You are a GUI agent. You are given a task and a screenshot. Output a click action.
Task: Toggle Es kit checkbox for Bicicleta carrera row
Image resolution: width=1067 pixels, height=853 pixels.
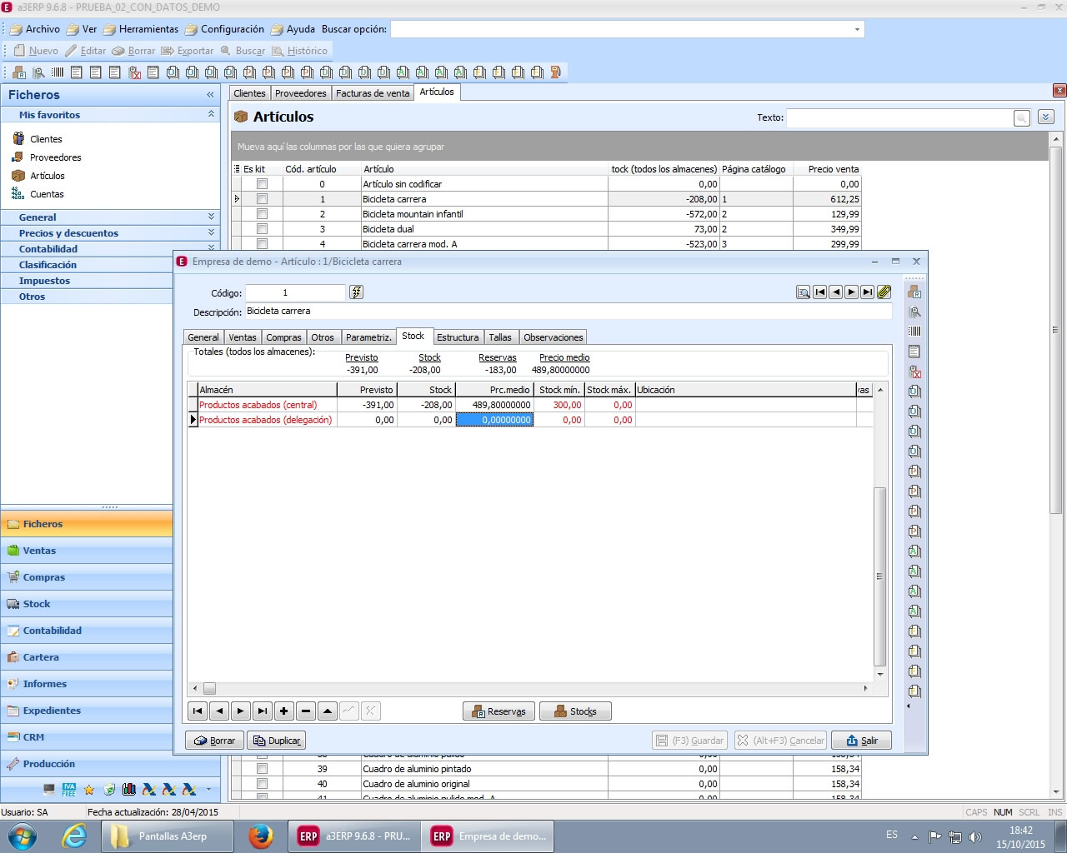pyautogui.click(x=263, y=199)
